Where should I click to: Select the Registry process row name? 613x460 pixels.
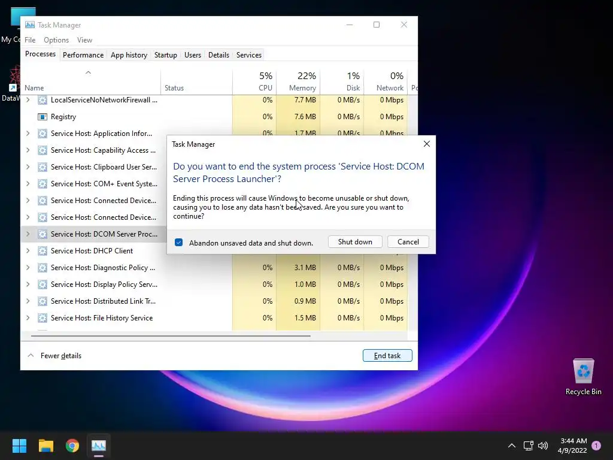[63, 117]
